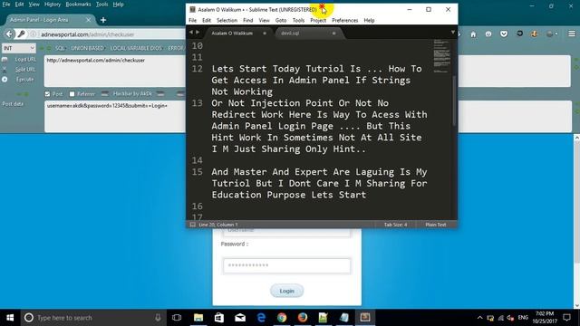Image resolution: width=580 pixels, height=326 pixels.
Task: Open the SQL dropdown menu in HackBar
Action: pos(60,48)
